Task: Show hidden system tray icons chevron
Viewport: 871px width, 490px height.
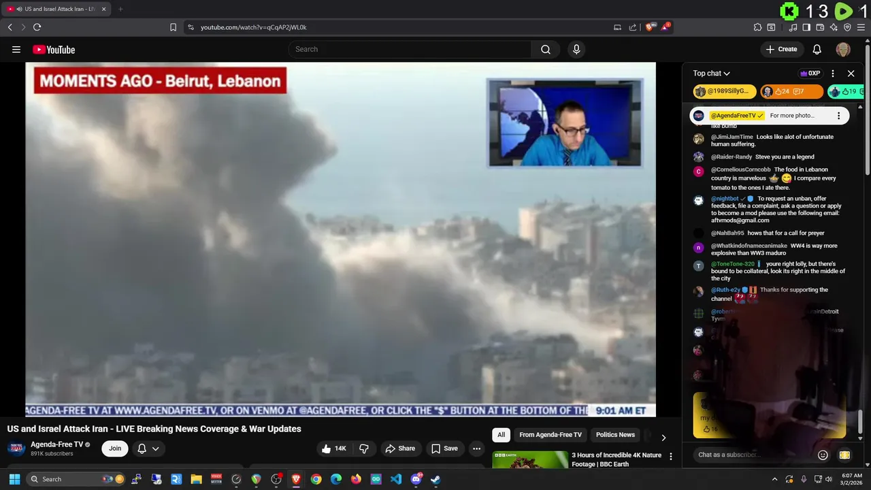Action: pos(775,479)
